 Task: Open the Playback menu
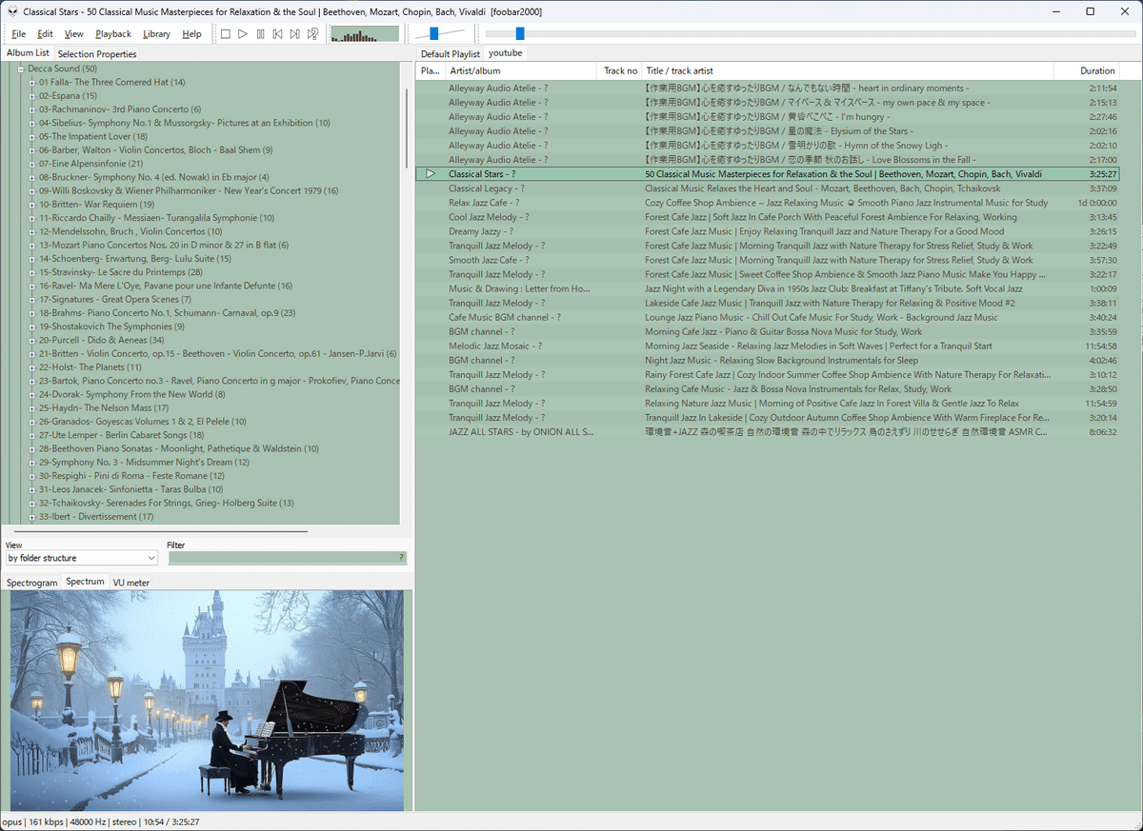(x=112, y=32)
